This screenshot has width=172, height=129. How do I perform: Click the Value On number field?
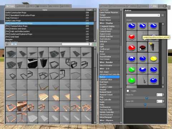pos(159,95)
